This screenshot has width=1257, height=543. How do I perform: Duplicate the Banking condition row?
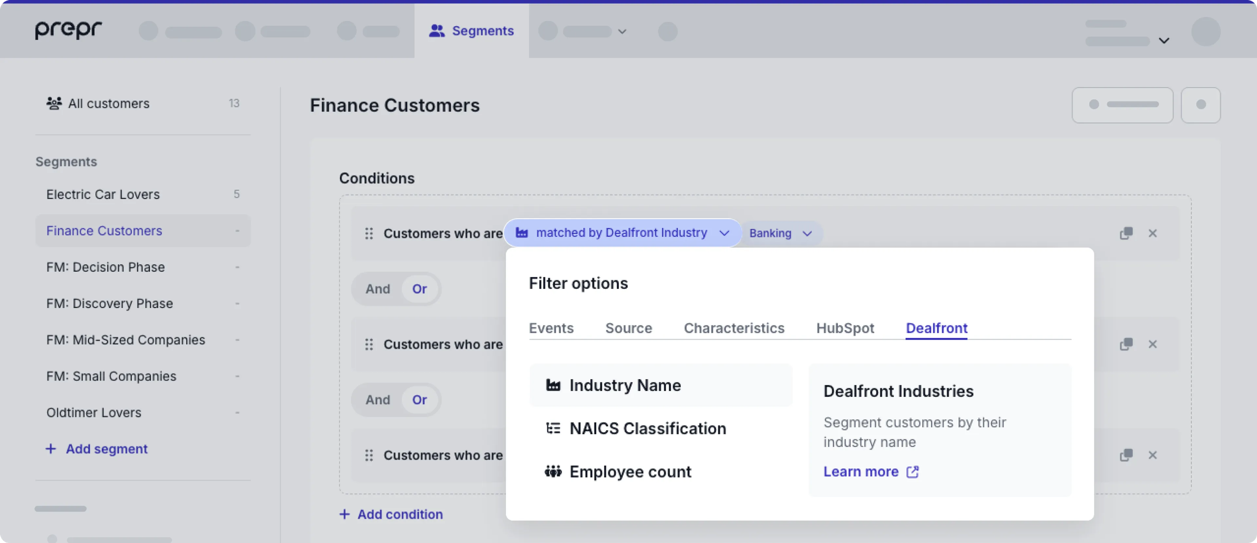(1126, 233)
